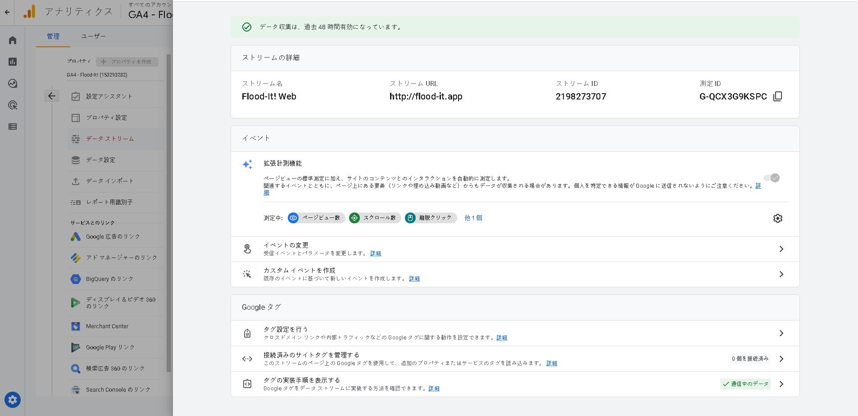
Task: Open 検索広告 360 のリンク
Action: [116, 368]
